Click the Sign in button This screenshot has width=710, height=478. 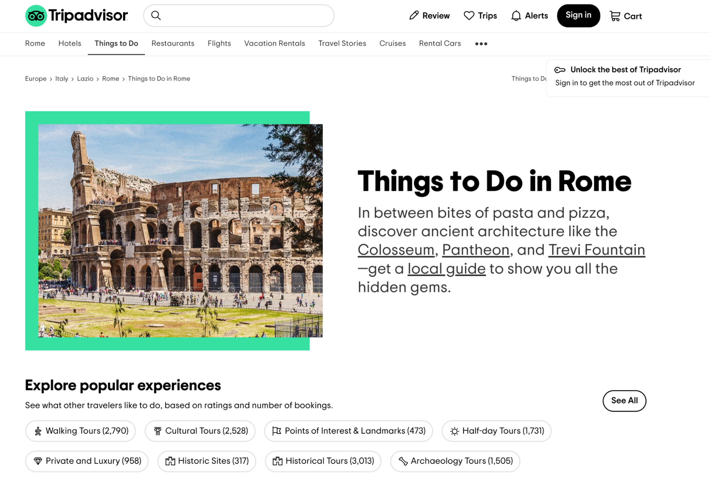pyautogui.click(x=579, y=16)
